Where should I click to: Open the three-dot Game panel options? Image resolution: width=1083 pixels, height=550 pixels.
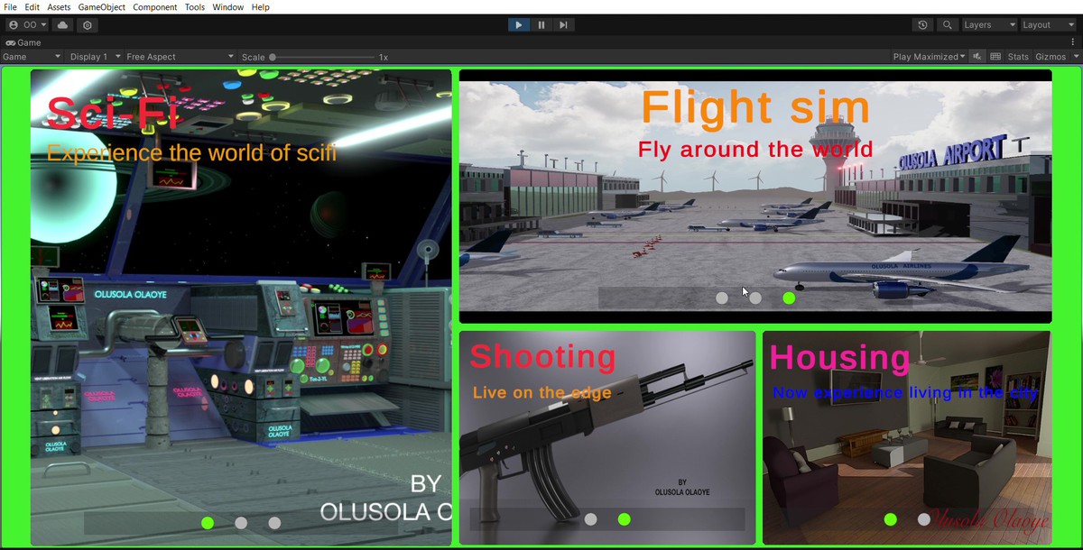[1074, 42]
